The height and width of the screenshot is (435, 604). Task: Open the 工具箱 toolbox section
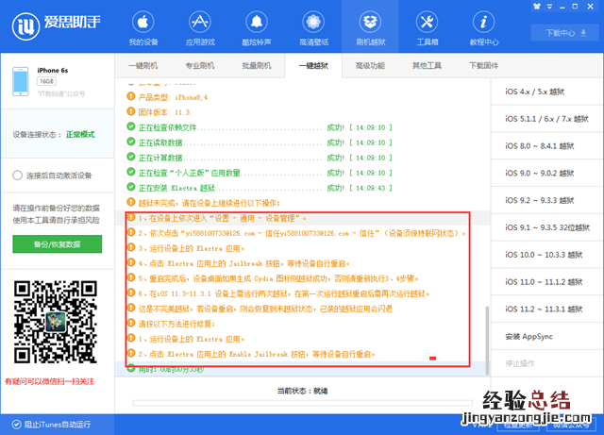click(x=427, y=28)
